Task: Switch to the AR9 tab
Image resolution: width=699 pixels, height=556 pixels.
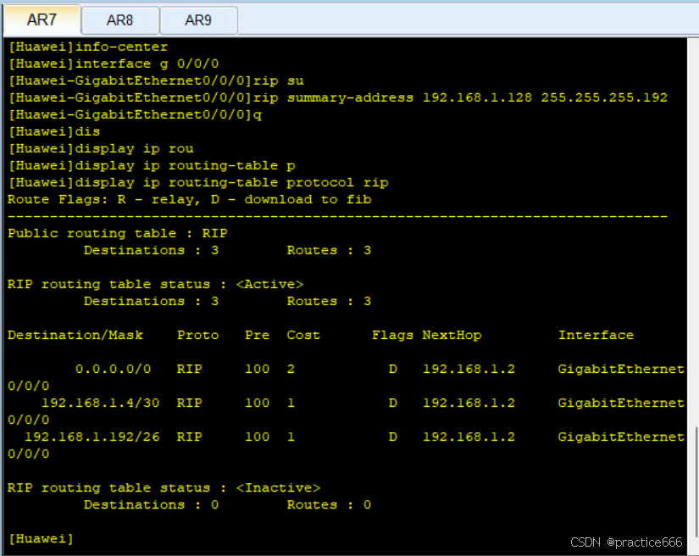Action: pos(198,20)
